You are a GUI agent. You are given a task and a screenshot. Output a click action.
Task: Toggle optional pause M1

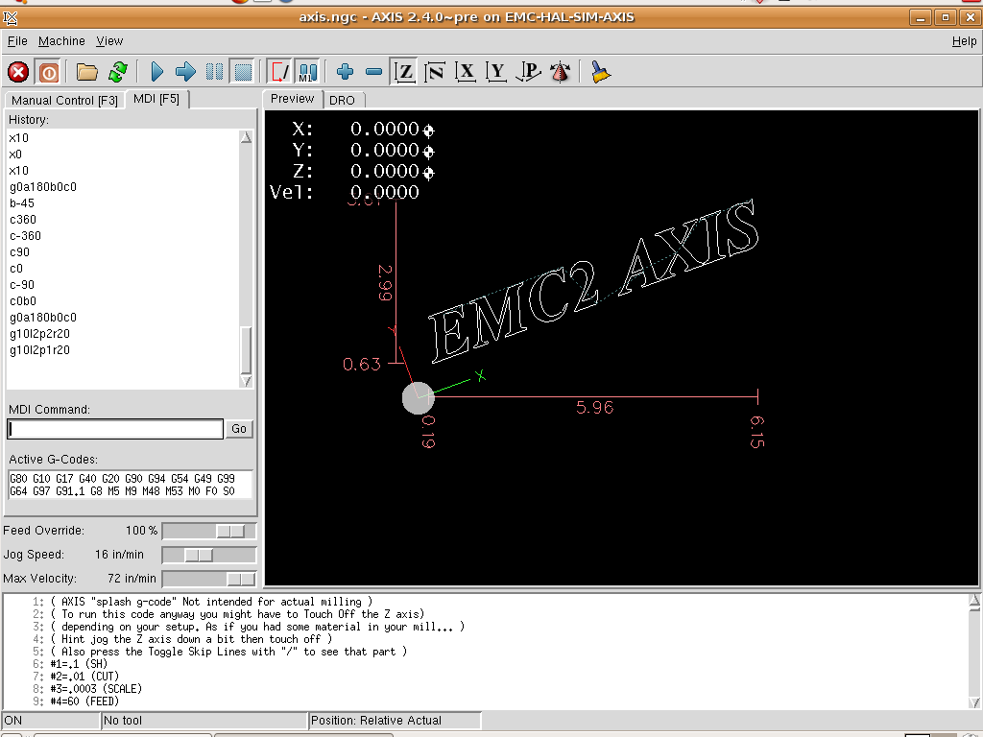pyautogui.click(x=308, y=72)
